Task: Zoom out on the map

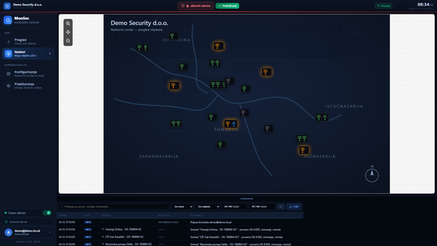Action: 68,41
